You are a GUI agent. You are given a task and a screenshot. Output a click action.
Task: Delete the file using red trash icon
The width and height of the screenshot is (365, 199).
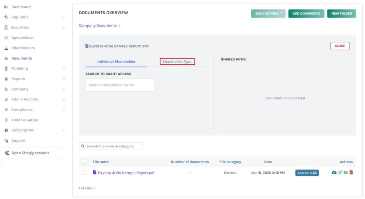(x=351, y=173)
